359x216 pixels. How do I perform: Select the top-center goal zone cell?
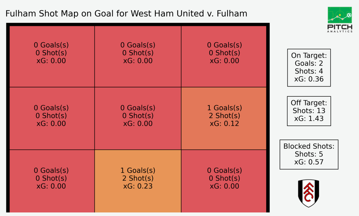tap(138, 56)
